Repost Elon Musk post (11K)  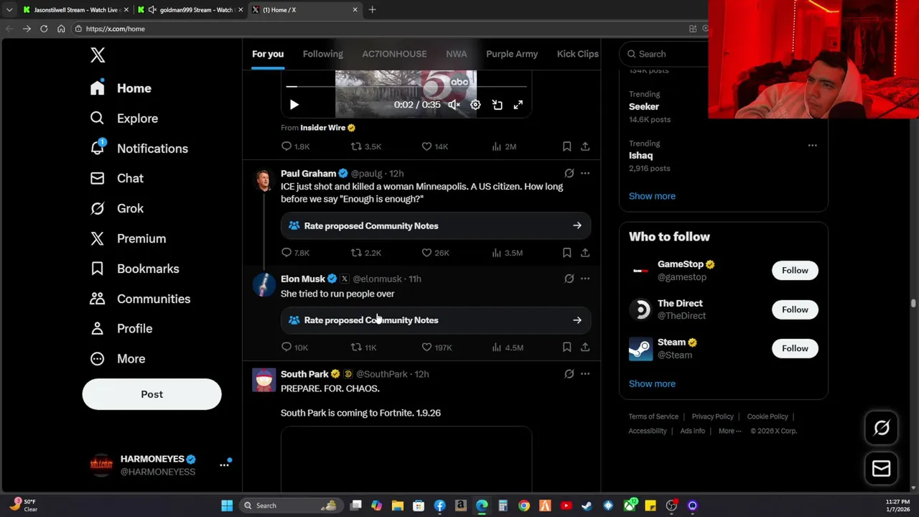point(363,348)
